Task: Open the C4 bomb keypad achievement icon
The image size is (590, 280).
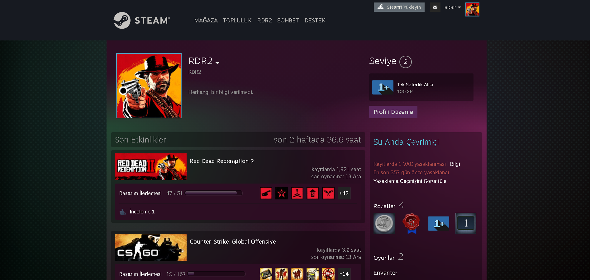Action: click(266, 274)
